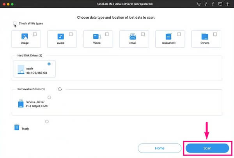
Task: Close the window with red button
Action: (x=4, y=4)
